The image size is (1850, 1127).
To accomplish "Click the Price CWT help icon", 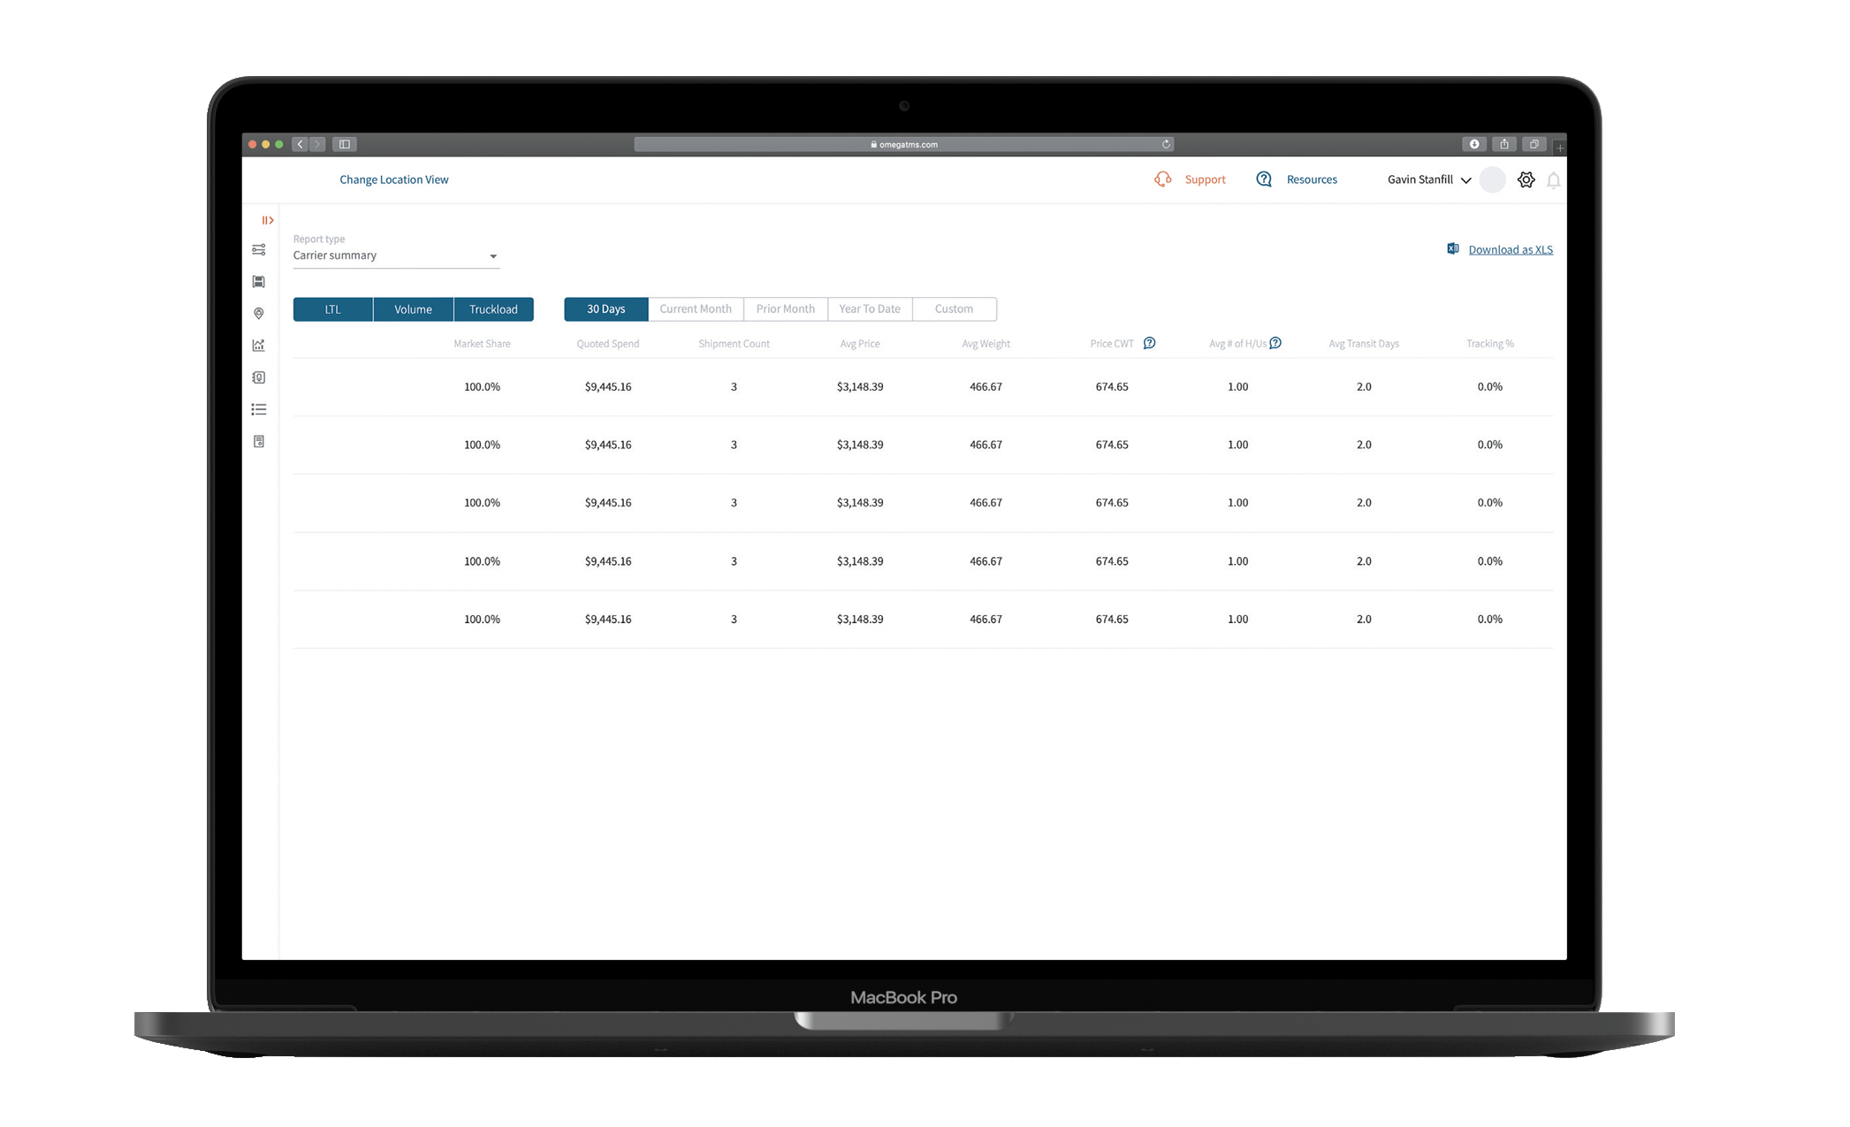I will pyautogui.click(x=1150, y=343).
